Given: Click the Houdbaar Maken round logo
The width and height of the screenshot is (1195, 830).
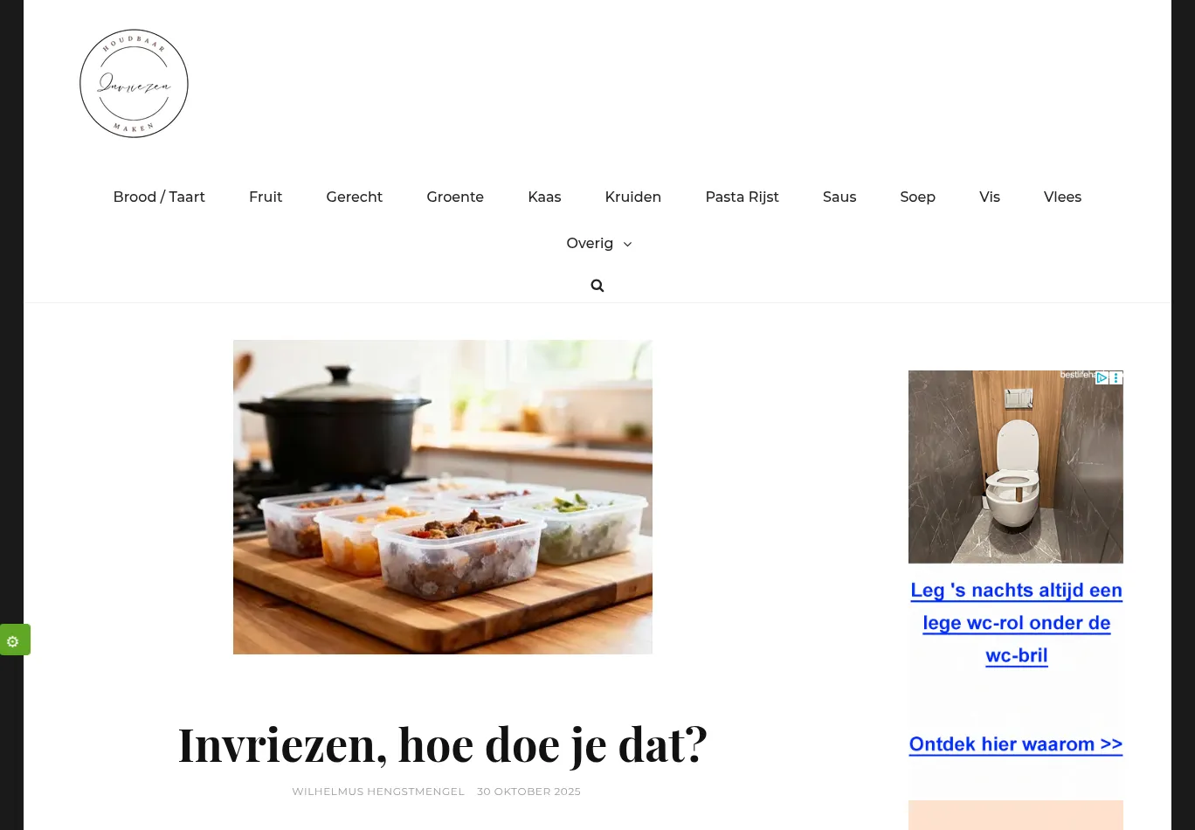Looking at the screenshot, I should coord(134,84).
